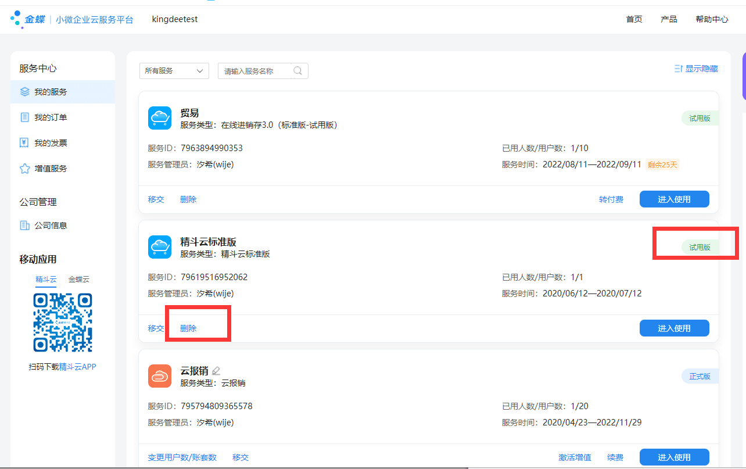
Task: Click the 贸易 service cloud icon
Action: (160, 118)
